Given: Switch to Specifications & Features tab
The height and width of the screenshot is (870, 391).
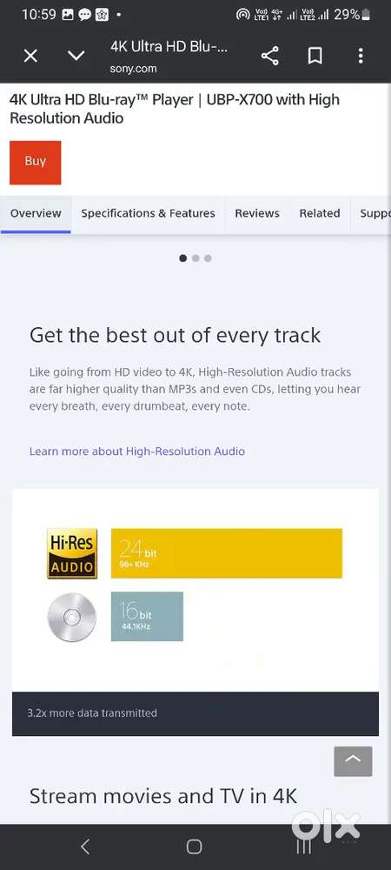Looking at the screenshot, I should click(148, 214).
